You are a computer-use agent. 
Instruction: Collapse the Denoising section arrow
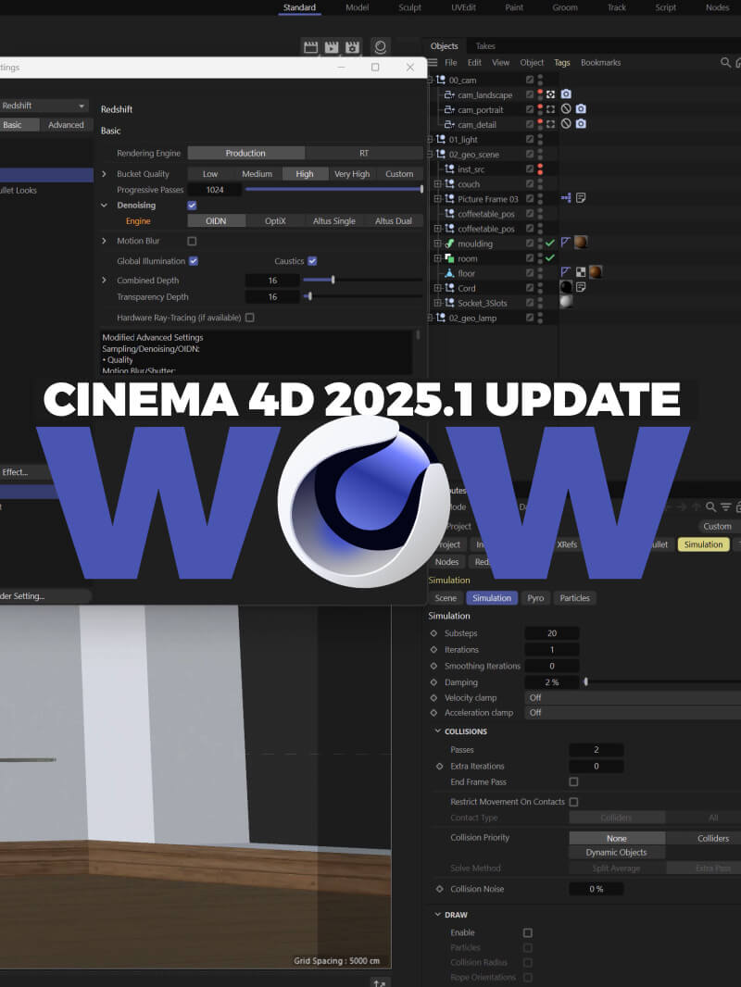pyautogui.click(x=105, y=206)
